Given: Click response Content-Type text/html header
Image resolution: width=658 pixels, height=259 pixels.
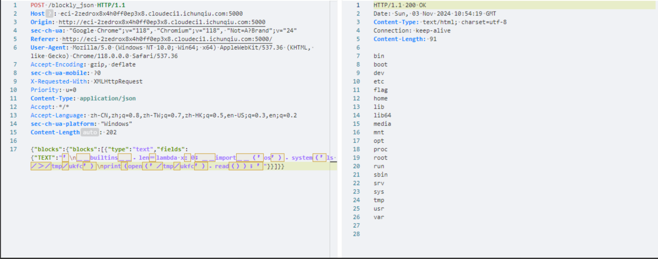Looking at the screenshot, I should click(x=440, y=22).
